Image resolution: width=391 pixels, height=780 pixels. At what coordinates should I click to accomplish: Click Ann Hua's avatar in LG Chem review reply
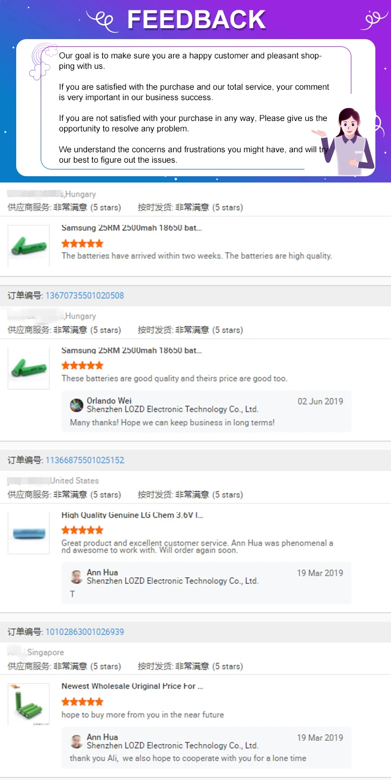[x=77, y=577]
